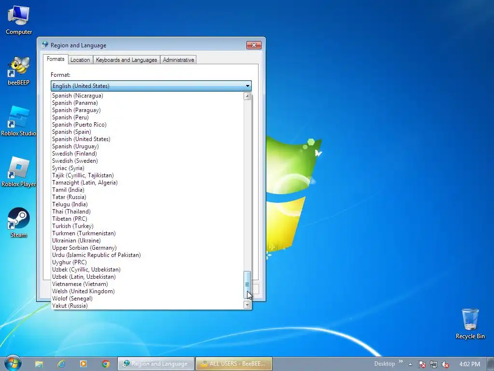
Task: Choose Tamazight (Latin, Algeria) format
Action: click(x=148, y=183)
